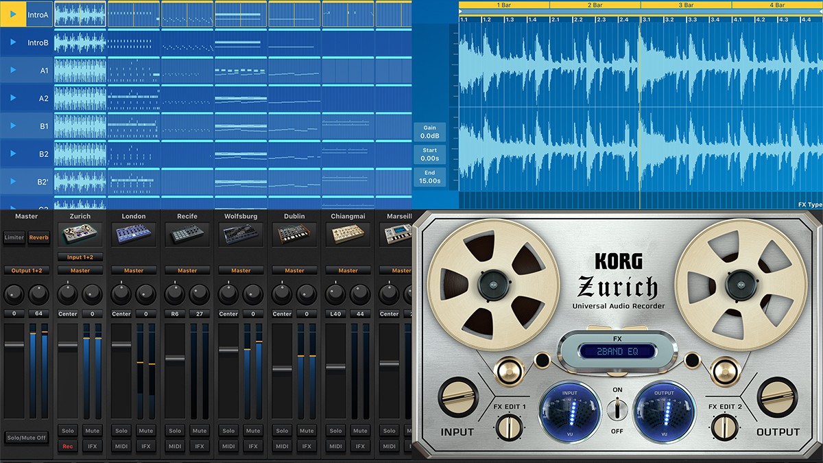Open the Chiangmai gadget icon
Image resolution: width=823 pixels, height=463 pixels.
(348, 235)
